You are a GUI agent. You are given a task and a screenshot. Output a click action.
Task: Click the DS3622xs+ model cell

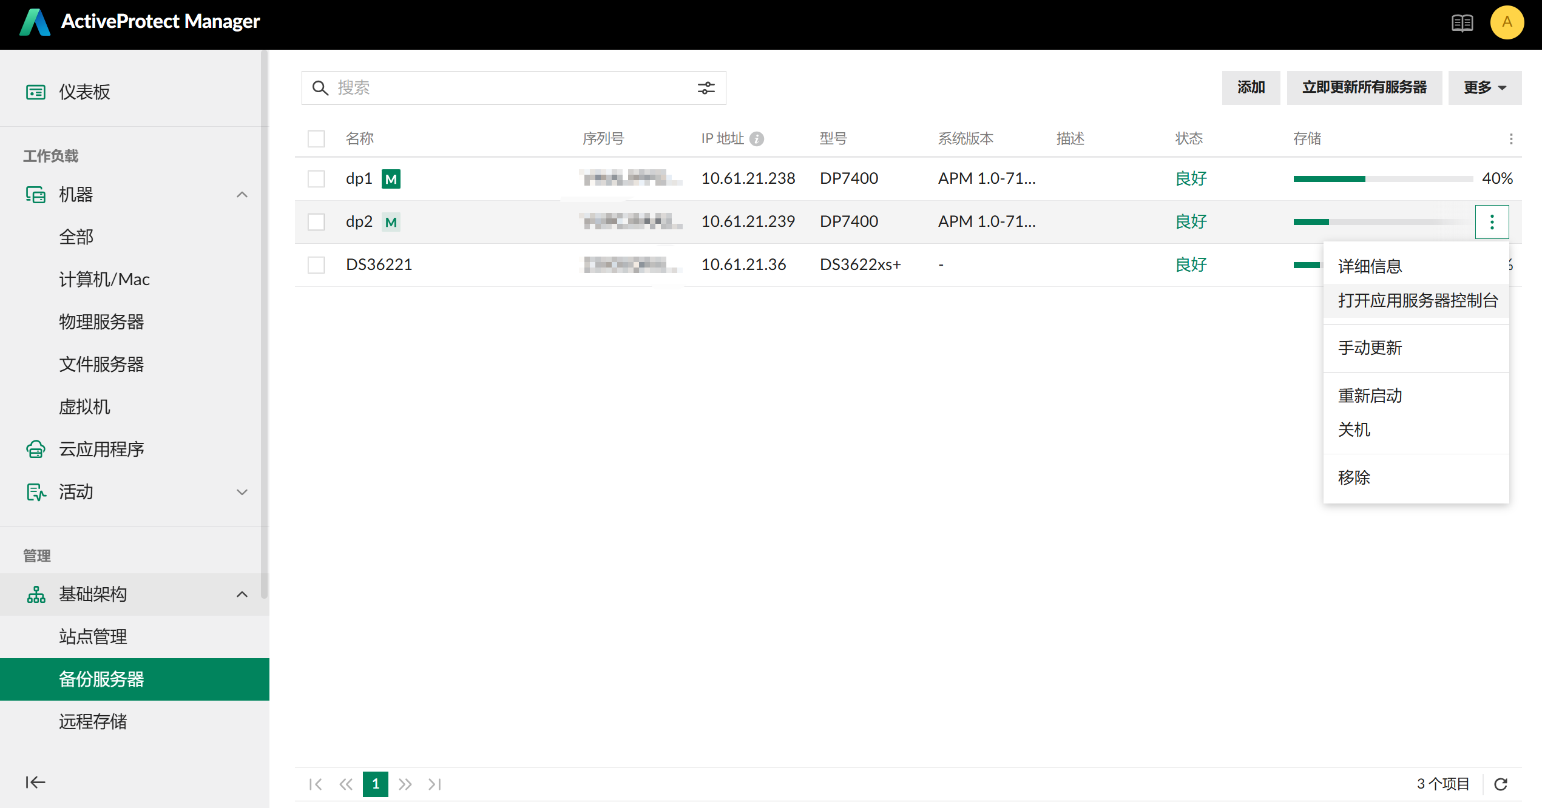[860, 265]
